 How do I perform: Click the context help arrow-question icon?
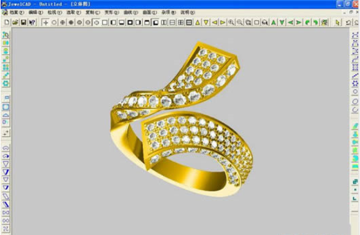click(33, 22)
